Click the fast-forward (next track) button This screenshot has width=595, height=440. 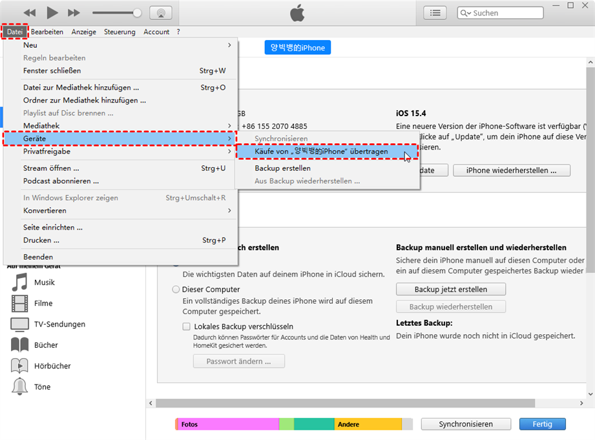pyautogui.click(x=74, y=13)
